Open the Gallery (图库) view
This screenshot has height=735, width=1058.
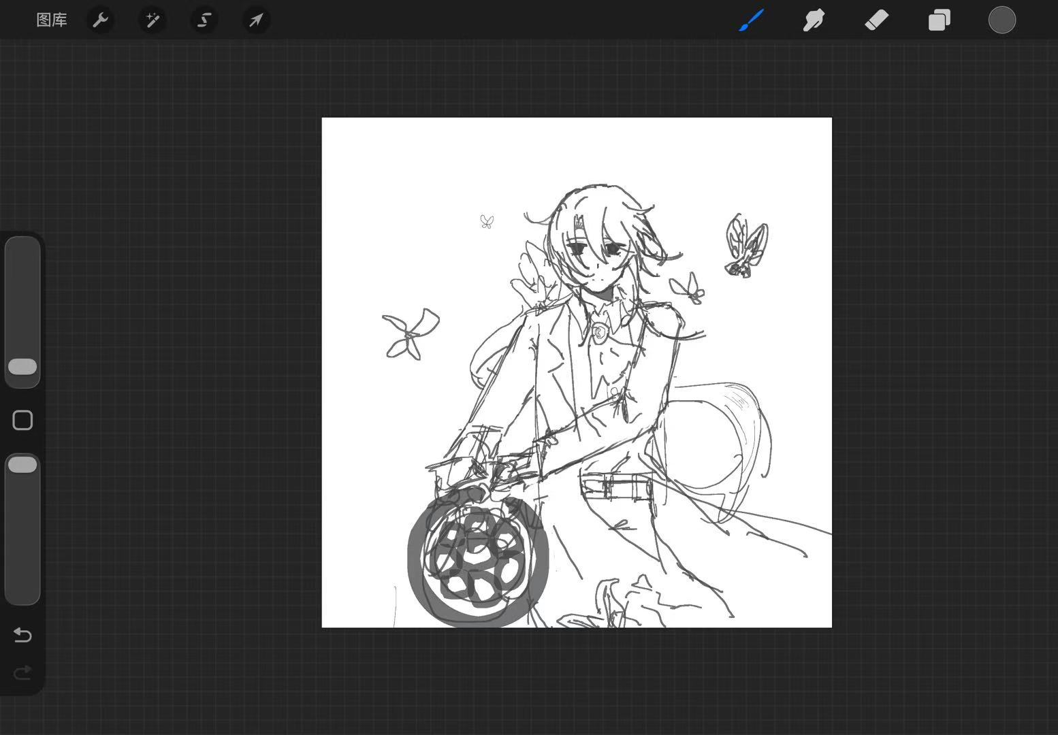[52, 20]
